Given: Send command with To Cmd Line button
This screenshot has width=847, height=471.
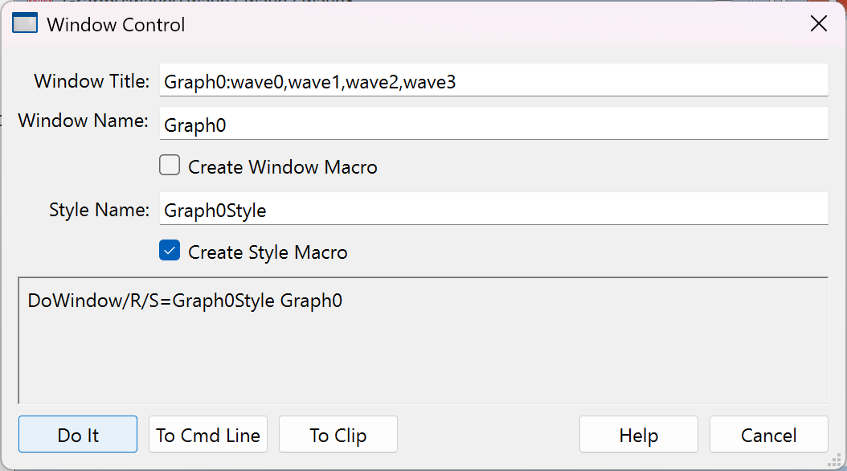Looking at the screenshot, I should 208,435.
